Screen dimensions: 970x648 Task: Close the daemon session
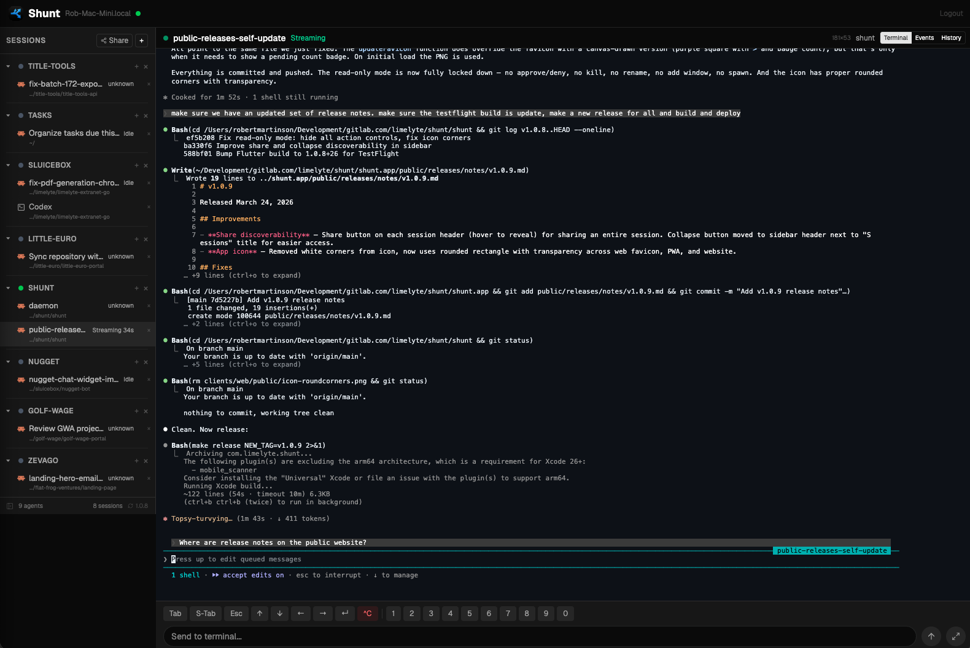(149, 305)
